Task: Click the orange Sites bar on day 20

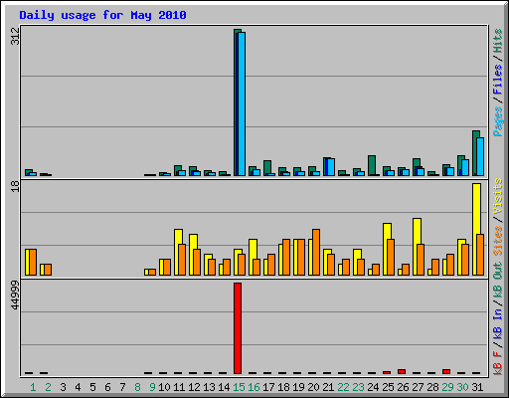Action: coord(316,252)
